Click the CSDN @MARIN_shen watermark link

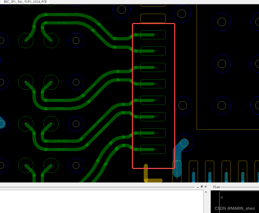[x=235, y=208]
